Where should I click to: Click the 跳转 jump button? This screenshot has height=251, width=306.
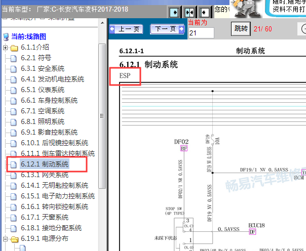241,29
